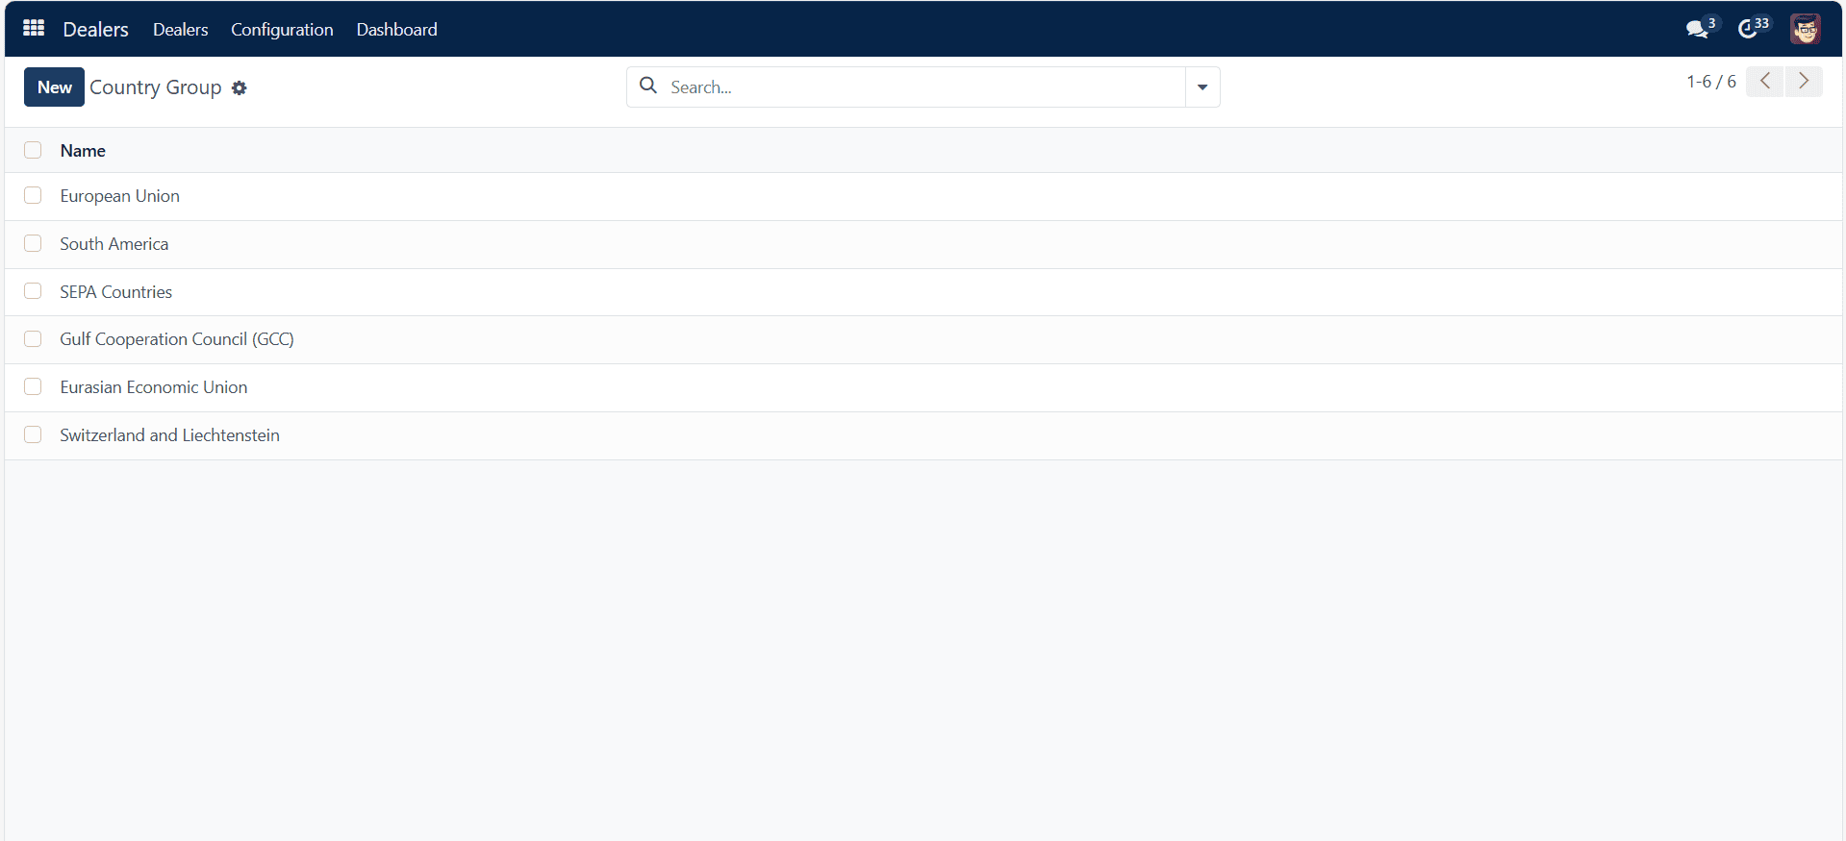Image resolution: width=1846 pixels, height=841 pixels.
Task: Expand the search options dropdown arrow
Action: (1202, 87)
